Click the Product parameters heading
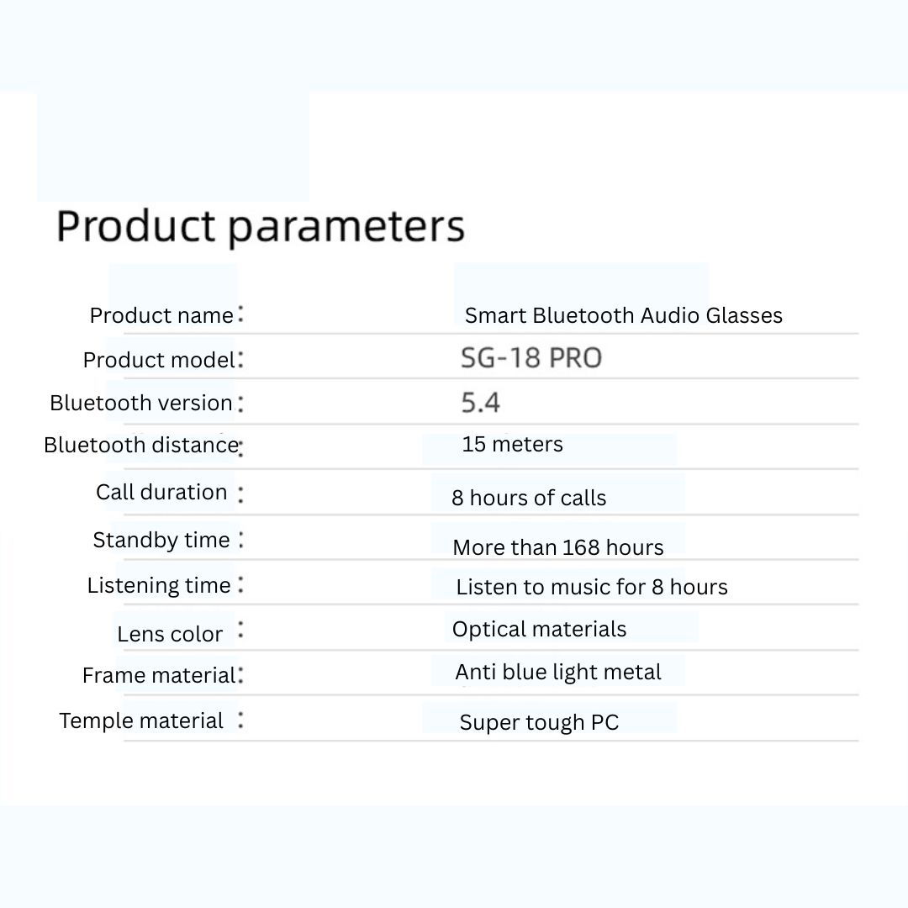 (260, 226)
